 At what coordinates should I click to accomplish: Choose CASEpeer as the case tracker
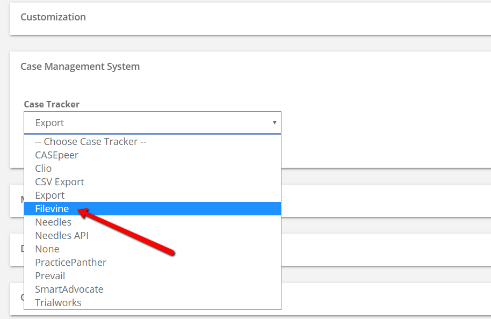56,155
